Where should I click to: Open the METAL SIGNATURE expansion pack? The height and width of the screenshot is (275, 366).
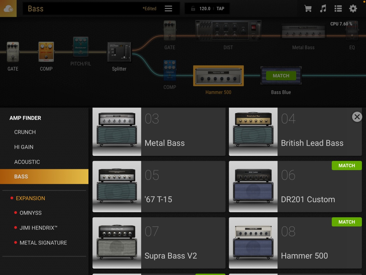[x=43, y=243]
